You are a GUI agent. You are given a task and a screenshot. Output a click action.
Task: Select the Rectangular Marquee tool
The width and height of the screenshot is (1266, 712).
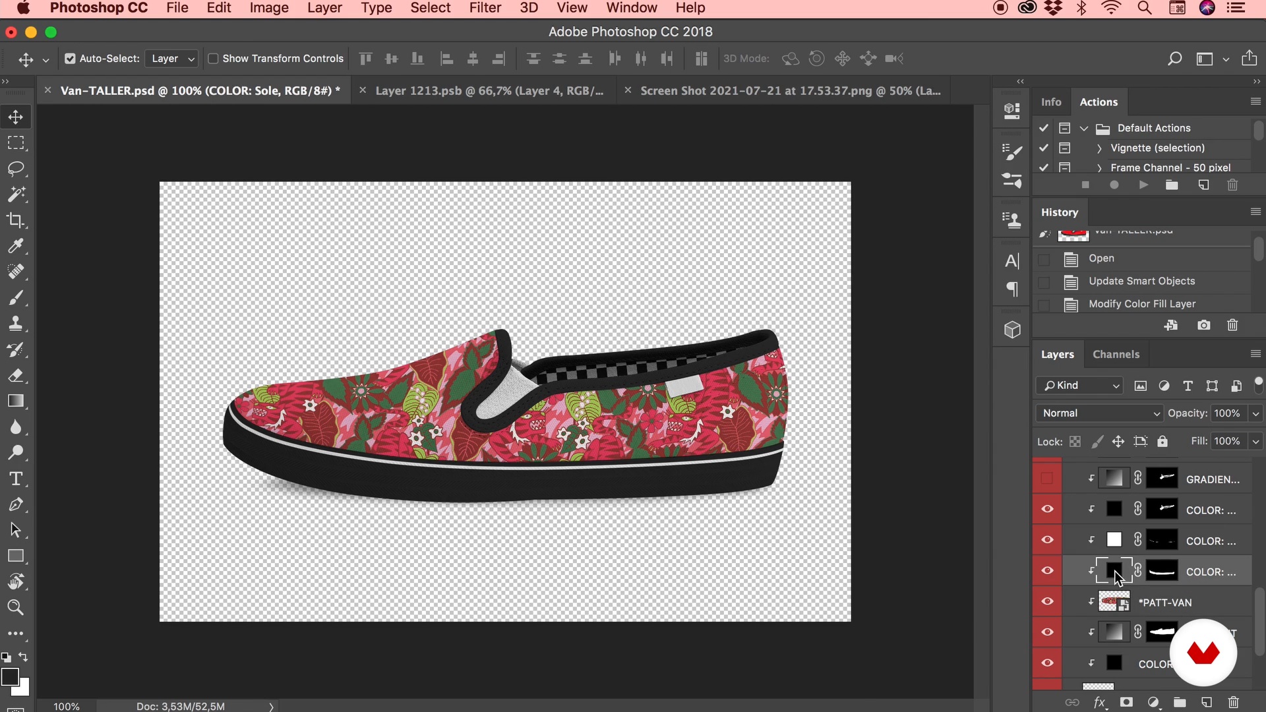coord(16,142)
